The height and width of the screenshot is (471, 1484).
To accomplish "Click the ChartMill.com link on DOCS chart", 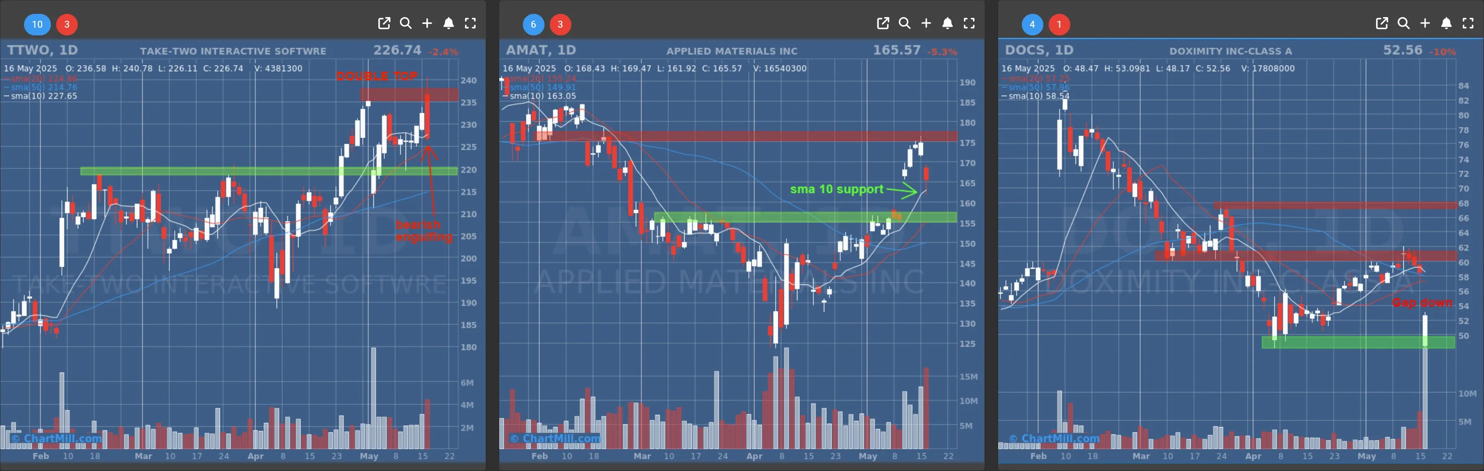I will click(1054, 438).
